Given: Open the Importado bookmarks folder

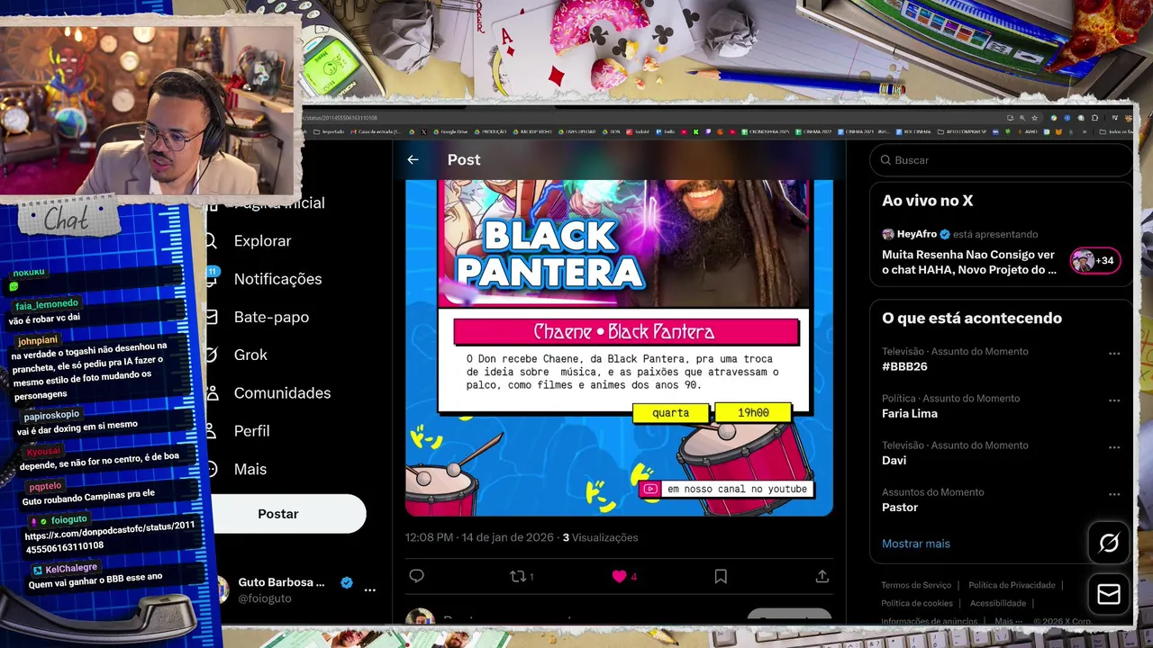Looking at the screenshot, I should click(328, 131).
